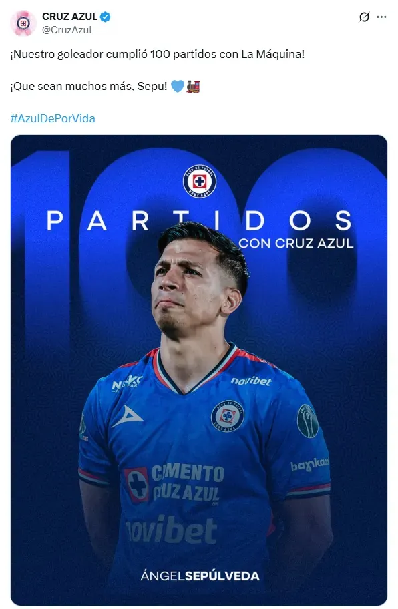This screenshot has width=398, height=609.
Task: Open the Cruz Azul profile avatar
Action: 23,23
